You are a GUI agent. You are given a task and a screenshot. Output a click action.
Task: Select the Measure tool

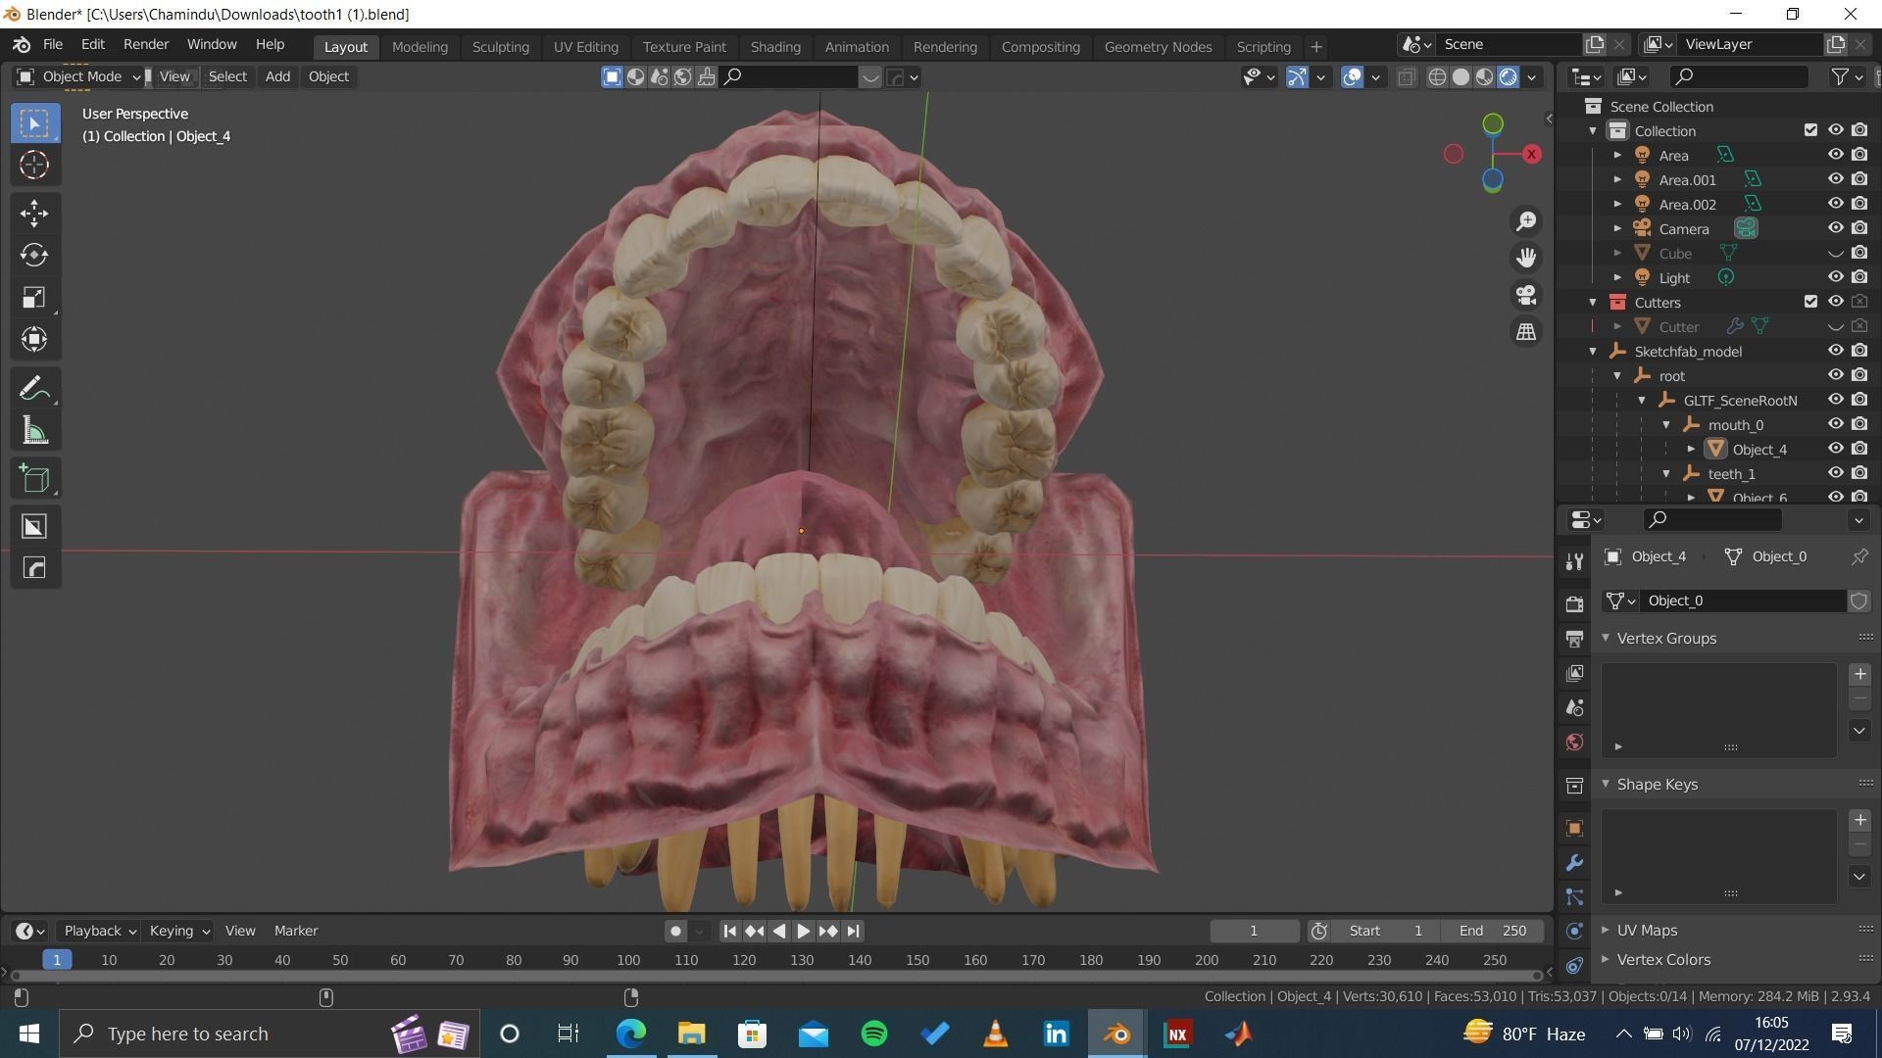tap(34, 430)
